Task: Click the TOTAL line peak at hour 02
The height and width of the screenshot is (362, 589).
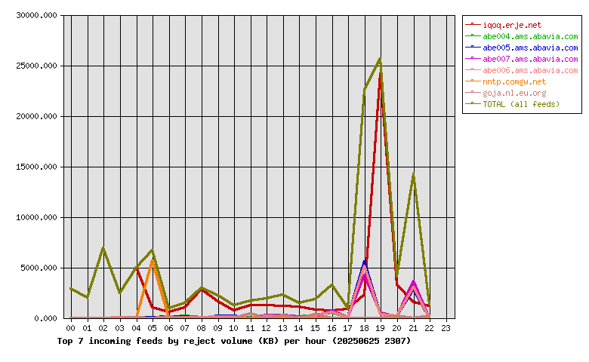Action: pos(103,248)
